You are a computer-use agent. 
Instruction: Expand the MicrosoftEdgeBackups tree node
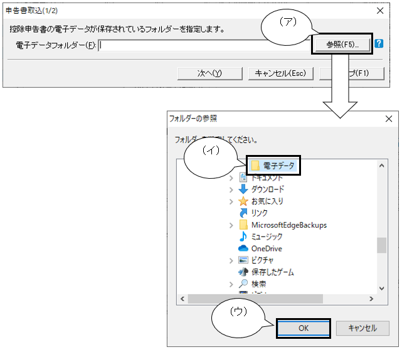click(231, 225)
